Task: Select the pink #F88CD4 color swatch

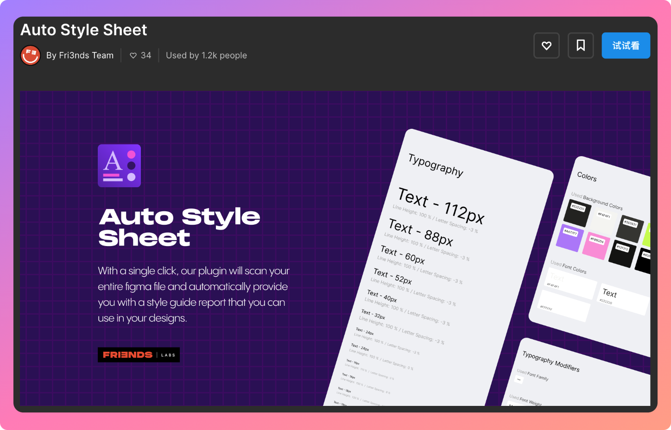Action: coord(595,245)
